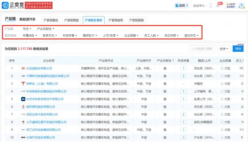
Task: Expand the 节点 filter dropdown
Action: click(27, 29)
